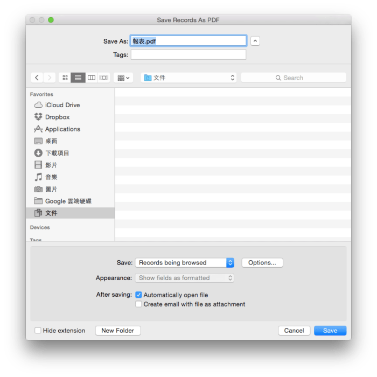Open the 文件 folder location popup
Viewport: 377px width, 377px height.
[x=188, y=78]
